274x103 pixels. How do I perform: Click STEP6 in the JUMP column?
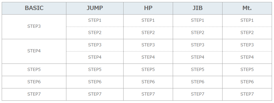95,82
